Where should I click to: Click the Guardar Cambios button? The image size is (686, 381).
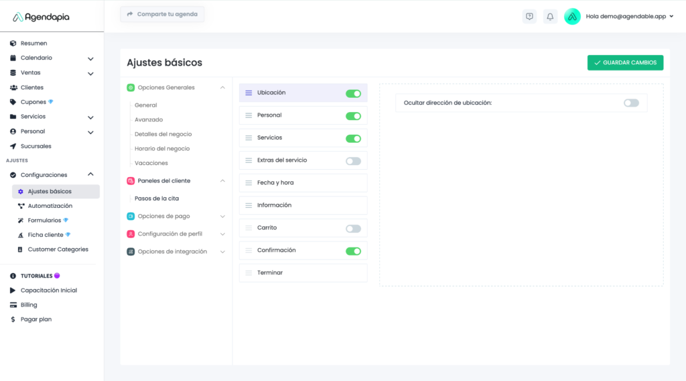[x=625, y=62]
